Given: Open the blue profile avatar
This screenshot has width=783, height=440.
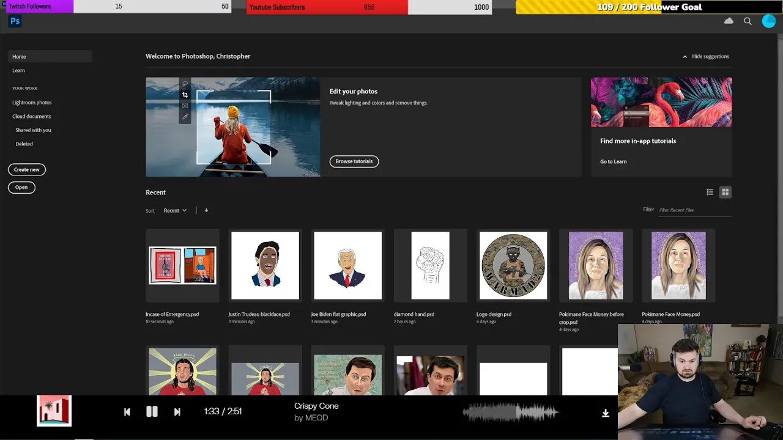Looking at the screenshot, I should (x=768, y=21).
